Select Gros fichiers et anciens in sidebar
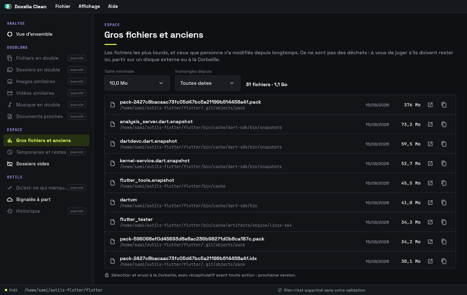The image size is (467, 295). 46,140
